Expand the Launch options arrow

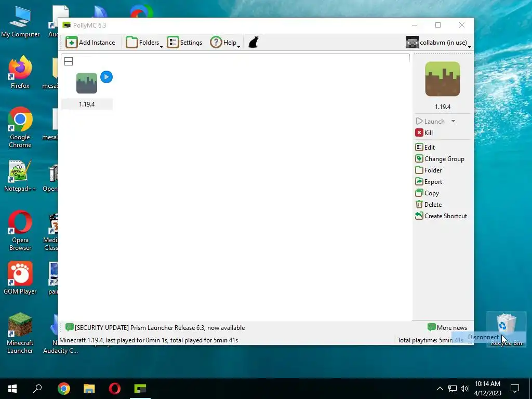click(453, 121)
